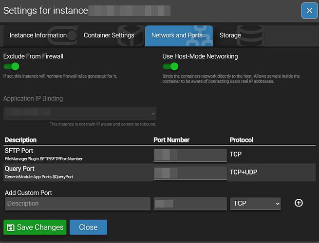Toggle the Exclude From Firewall switch
Image resolution: width=319 pixels, height=243 pixels.
12,67
